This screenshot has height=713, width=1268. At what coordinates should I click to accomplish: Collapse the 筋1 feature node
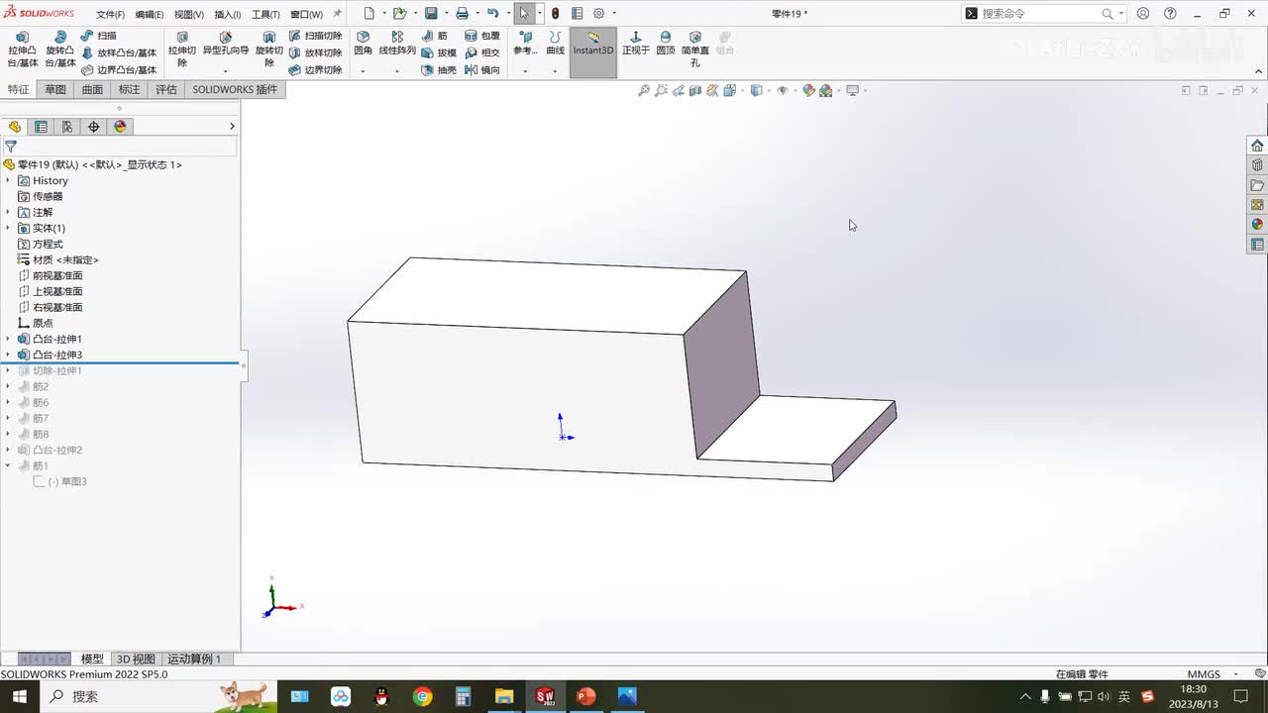(x=8, y=465)
